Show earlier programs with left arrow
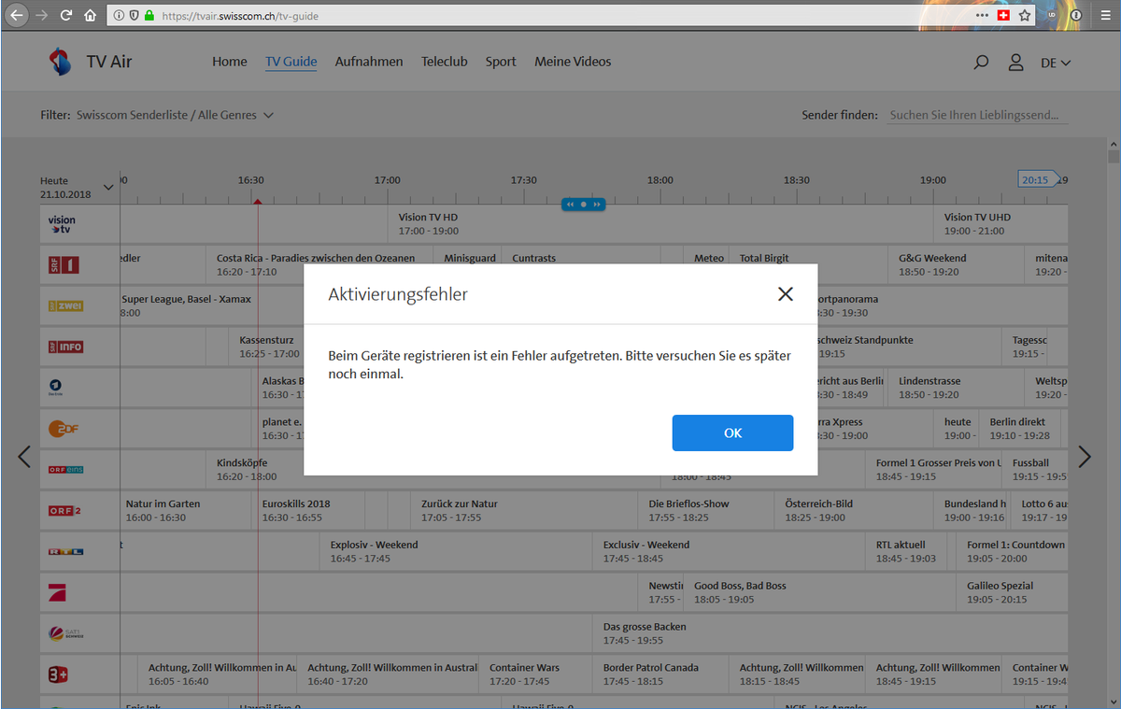 pos(24,457)
